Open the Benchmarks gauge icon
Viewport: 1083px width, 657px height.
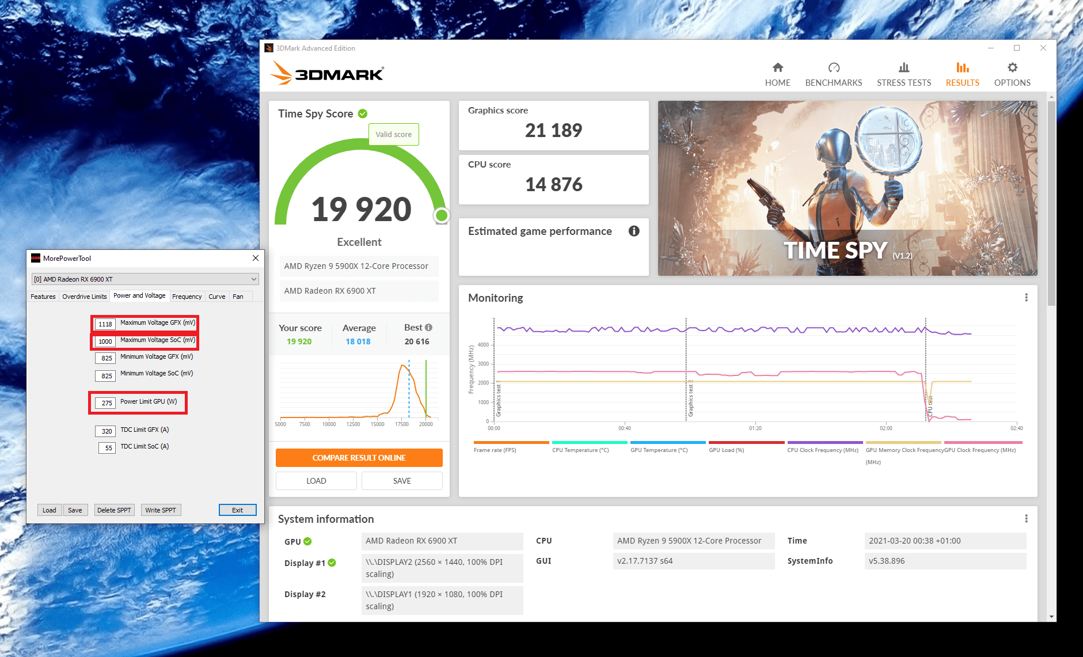coord(834,67)
